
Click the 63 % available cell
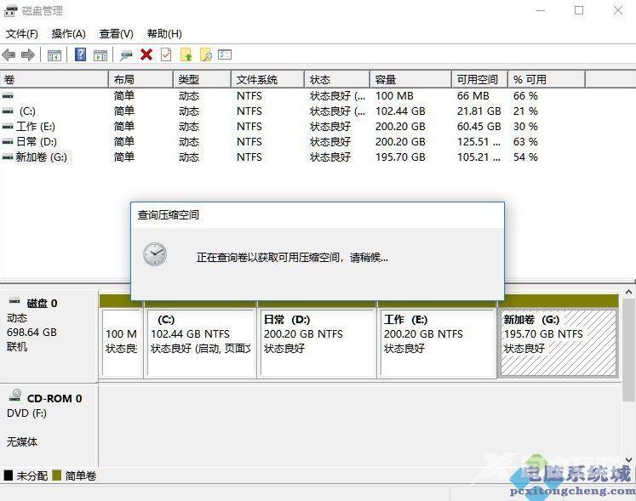point(525,142)
